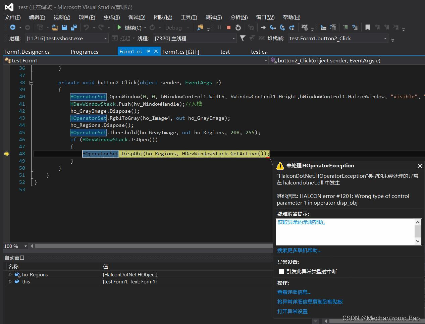Image resolution: width=425 pixels, height=324 pixels.
Task: Click the Step Into arrow icon
Action: (x=273, y=28)
